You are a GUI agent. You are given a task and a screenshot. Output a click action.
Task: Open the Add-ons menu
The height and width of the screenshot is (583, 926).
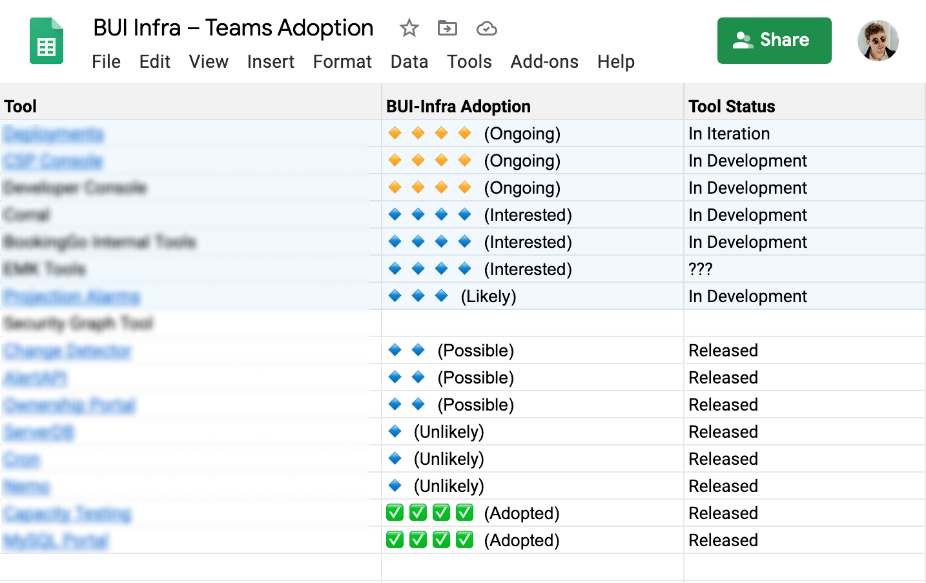(544, 62)
